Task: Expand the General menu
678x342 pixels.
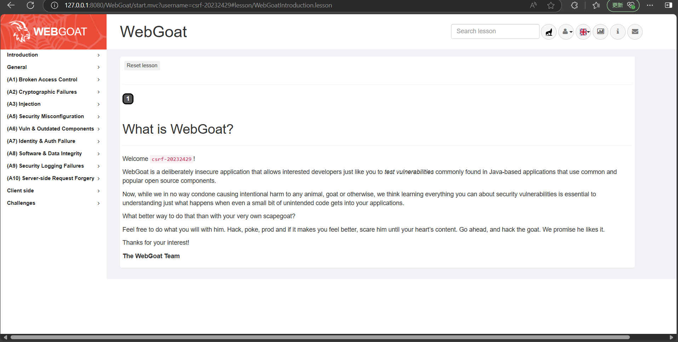Action: (53, 67)
